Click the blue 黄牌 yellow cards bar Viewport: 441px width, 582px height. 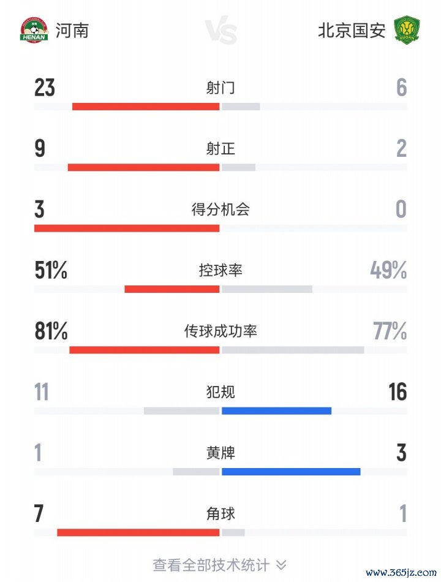(291, 472)
